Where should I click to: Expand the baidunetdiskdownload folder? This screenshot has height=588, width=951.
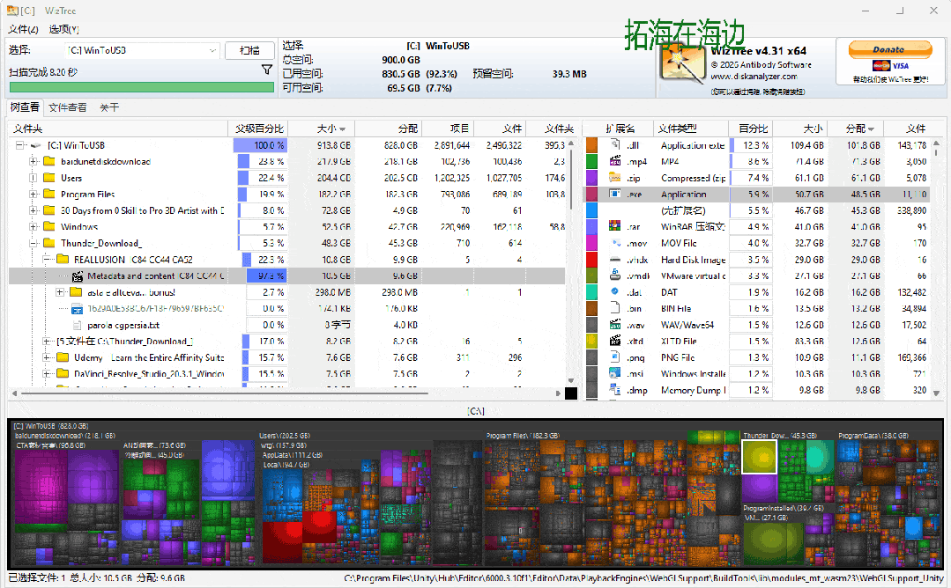33,162
